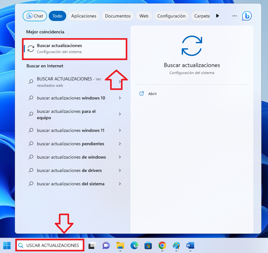Open Bing Chat icon at top right
The width and height of the screenshot is (268, 253).
pyautogui.click(x=247, y=16)
